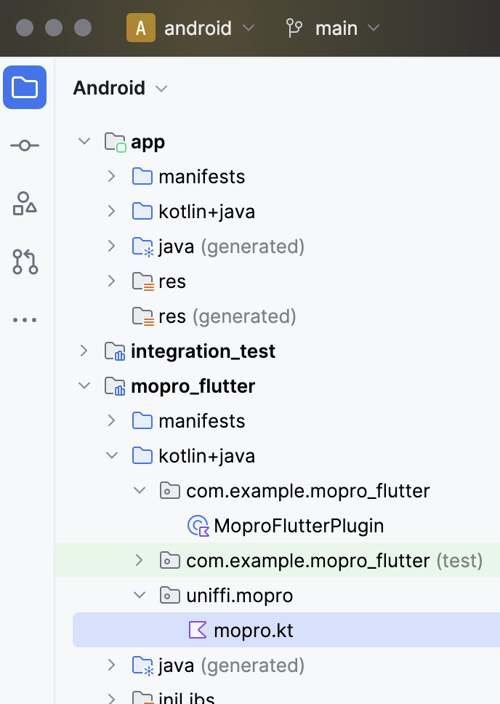Open the Android view switcher dropdown
The width and height of the screenshot is (500, 704).
coord(160,88)
